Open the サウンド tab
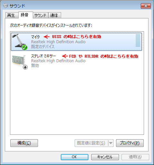154x165 pixels. click(x=41, y=15)
